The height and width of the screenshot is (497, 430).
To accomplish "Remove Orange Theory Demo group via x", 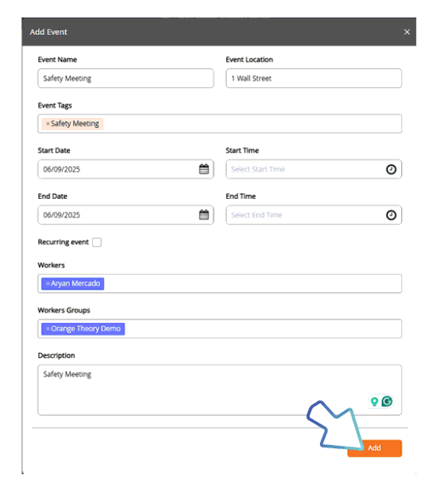I will (48, 329).
